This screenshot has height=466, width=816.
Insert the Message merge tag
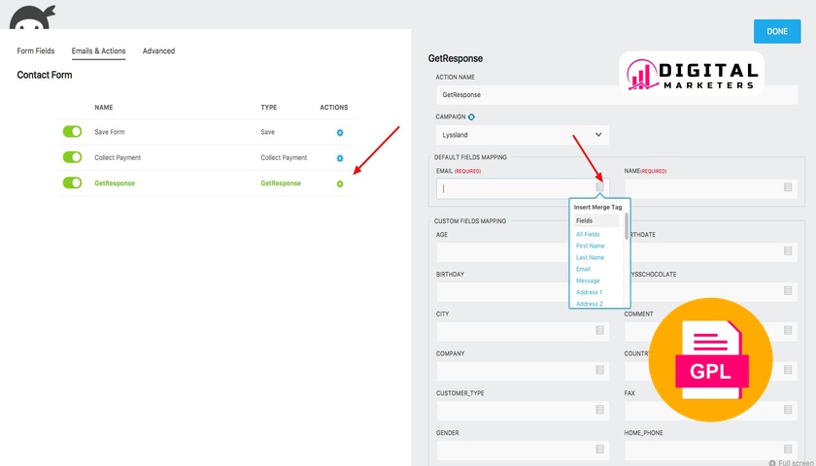tap(588, 281)
